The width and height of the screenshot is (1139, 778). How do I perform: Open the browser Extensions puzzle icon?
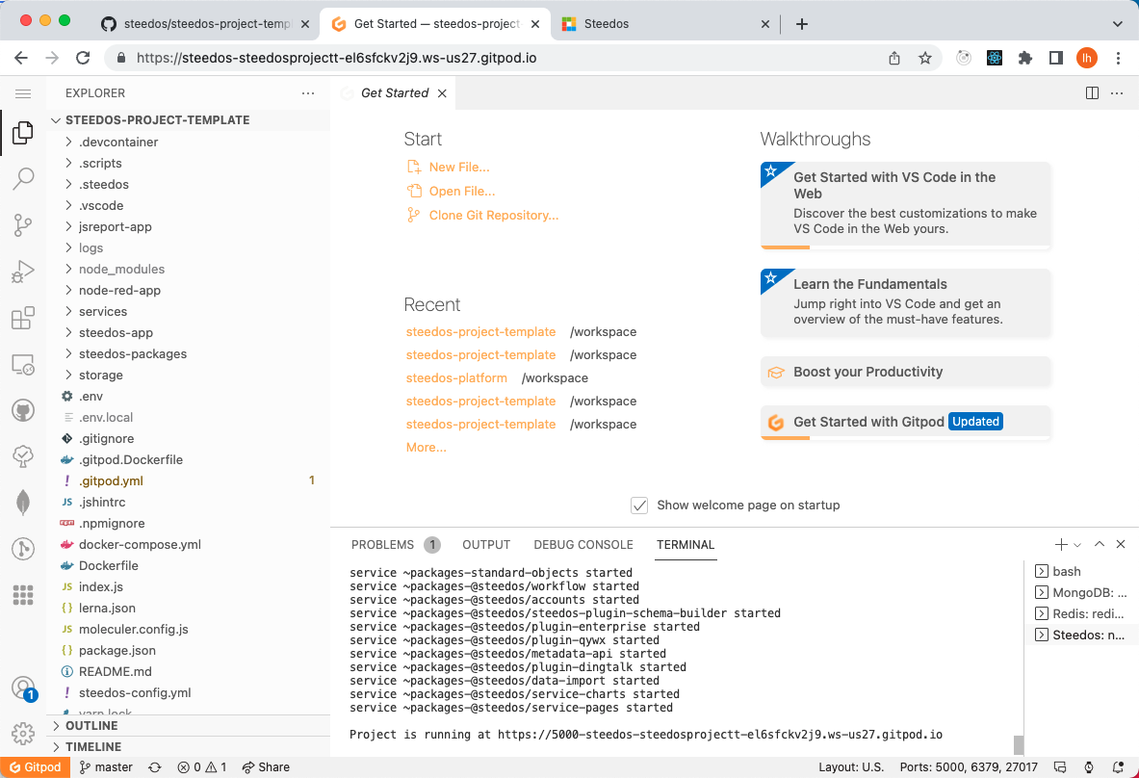[x=1025, y=58]
